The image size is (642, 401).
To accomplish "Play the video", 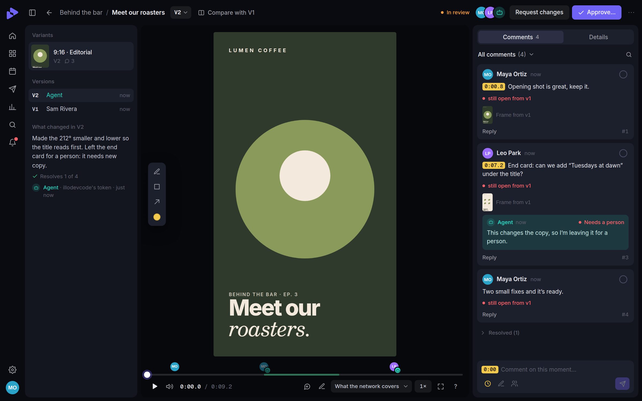I will click(x=155, y=386).
